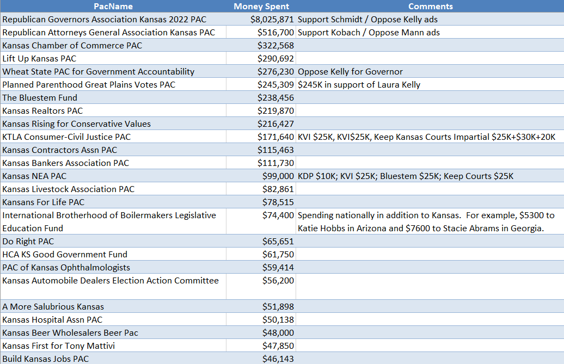Select Kansas Beer Wholesalers Beer Pac cell
This screenshot has height=364, width=564.
pyautogui.click(x=113, y=332)
